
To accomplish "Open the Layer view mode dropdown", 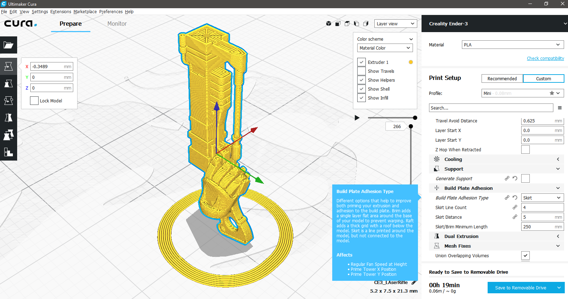I will (x=396, y=24).
